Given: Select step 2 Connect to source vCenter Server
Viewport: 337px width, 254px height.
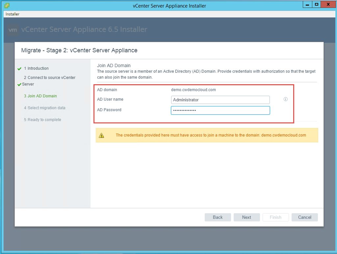Looking at the screenshot, I should tap(49, 81).
